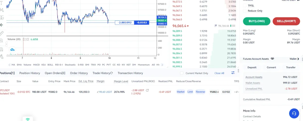
Task: Click ask price 96,067.5 in order book
Action: point(177,11)
